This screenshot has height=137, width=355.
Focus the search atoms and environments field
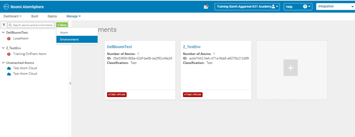tap(31, 25)
